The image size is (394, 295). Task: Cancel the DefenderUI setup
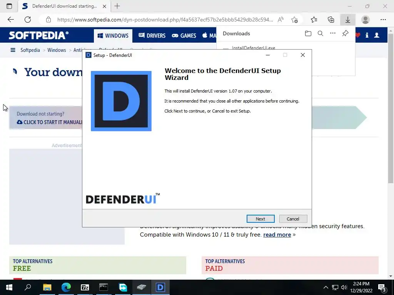point(293,219)
